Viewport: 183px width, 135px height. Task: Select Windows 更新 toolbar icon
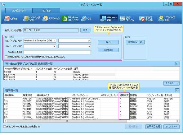[x=109, y=18]
